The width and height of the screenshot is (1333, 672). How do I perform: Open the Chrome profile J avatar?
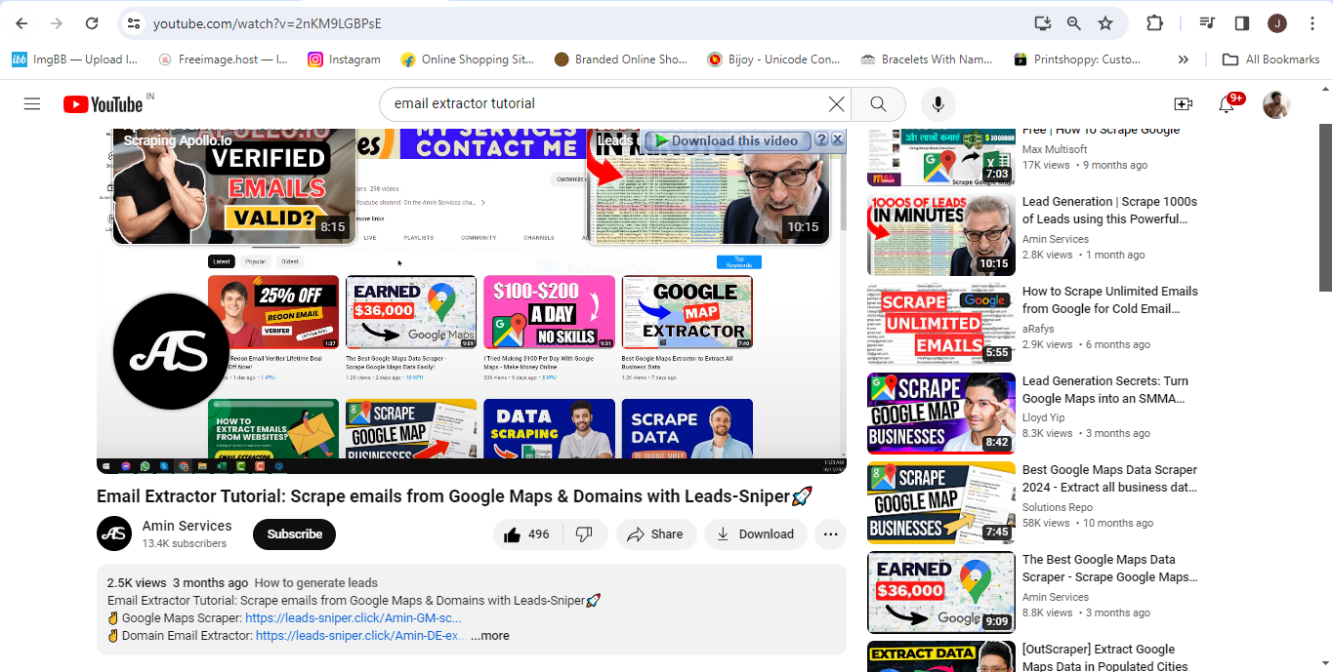(x=1277, y=23)
